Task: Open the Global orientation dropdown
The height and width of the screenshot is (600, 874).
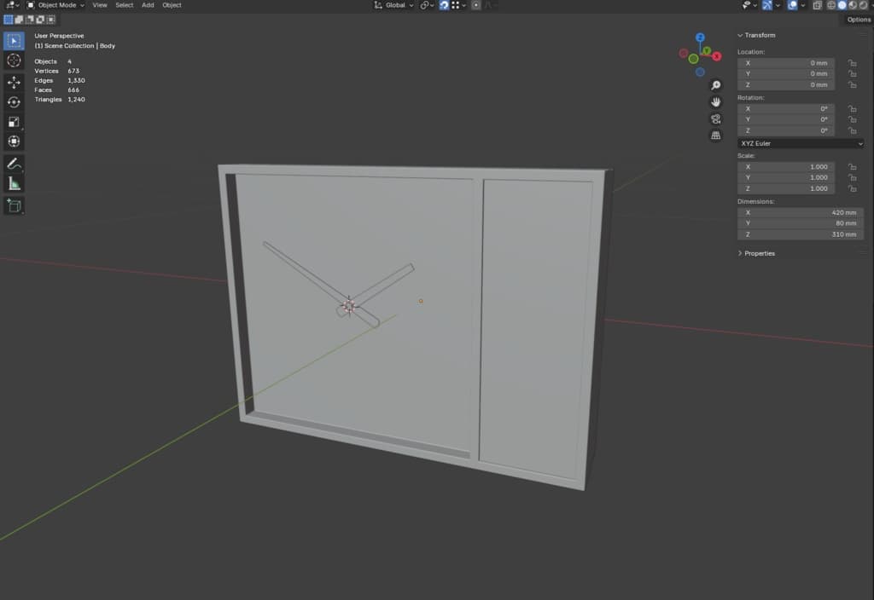Action: [x=394, y=5]
